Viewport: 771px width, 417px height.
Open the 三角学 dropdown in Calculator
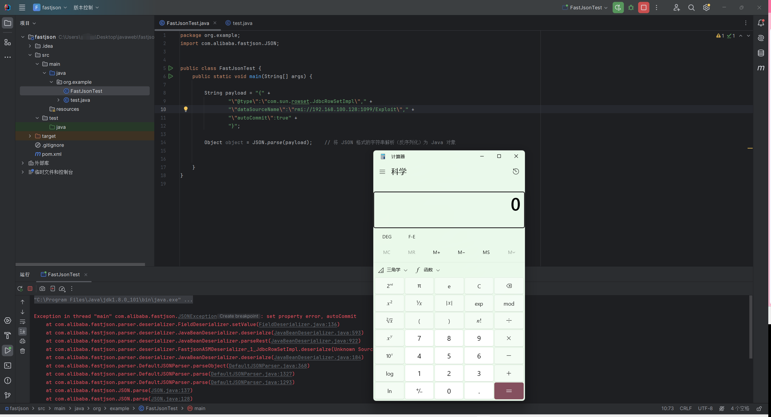(393, 270)
